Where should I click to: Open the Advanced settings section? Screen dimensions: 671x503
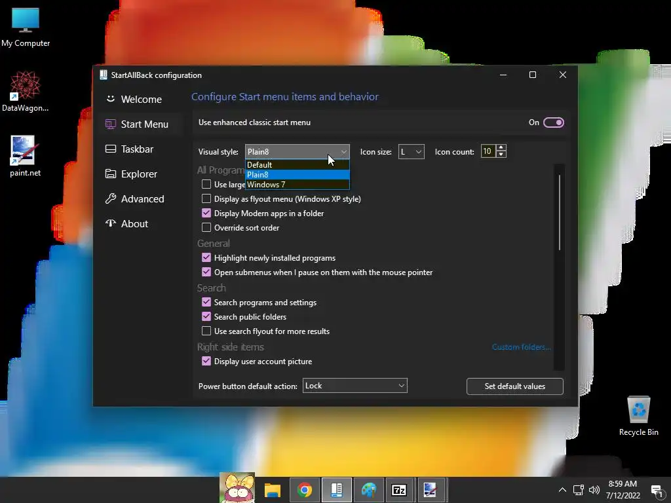tap(140, 198)
